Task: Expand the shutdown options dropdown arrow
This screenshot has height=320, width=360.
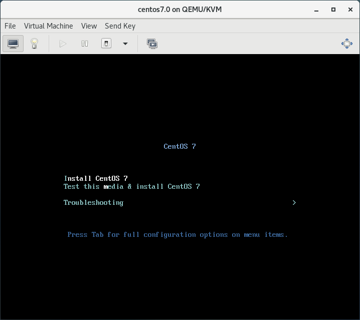Action: [125, 44]
